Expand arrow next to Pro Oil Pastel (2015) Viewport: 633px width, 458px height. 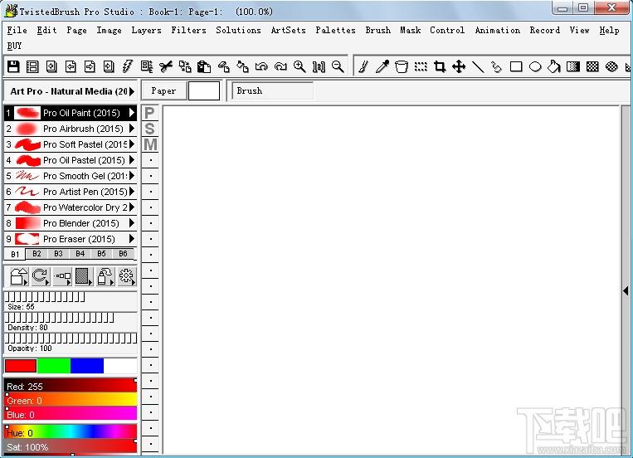(x=132, y=160)
